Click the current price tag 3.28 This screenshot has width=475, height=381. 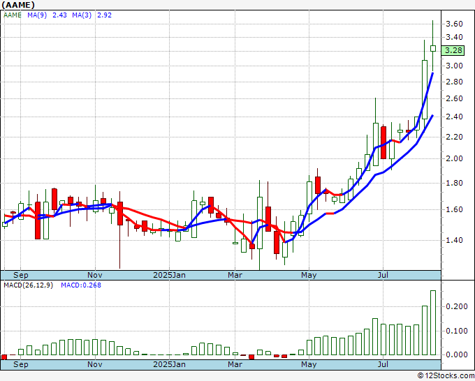point(453,50)
